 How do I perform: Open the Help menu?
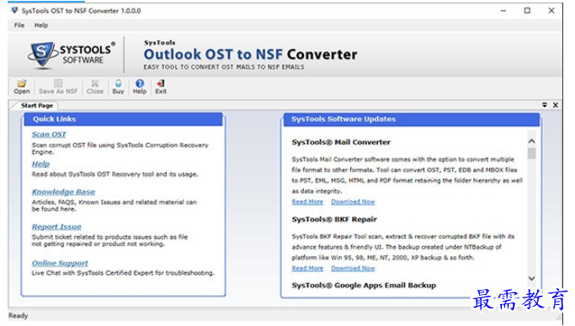point(41,25)
